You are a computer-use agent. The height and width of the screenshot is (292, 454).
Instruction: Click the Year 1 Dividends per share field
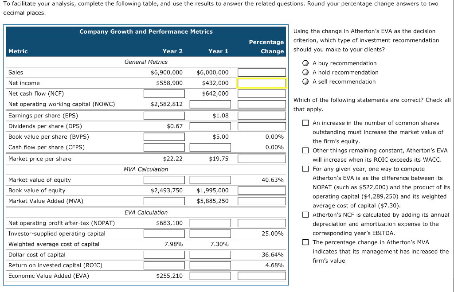click(210, 126)
